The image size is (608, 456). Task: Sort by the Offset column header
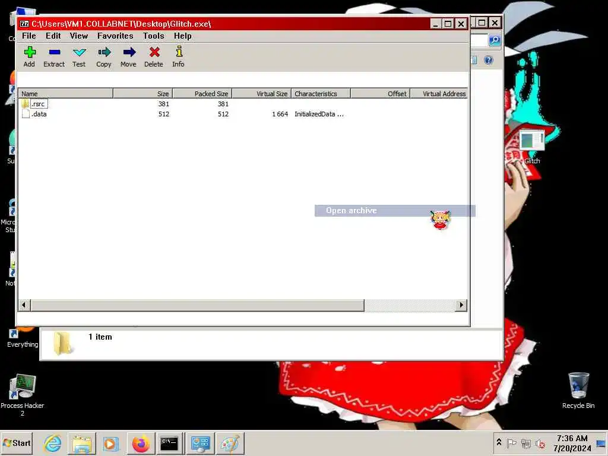point(380,93)
